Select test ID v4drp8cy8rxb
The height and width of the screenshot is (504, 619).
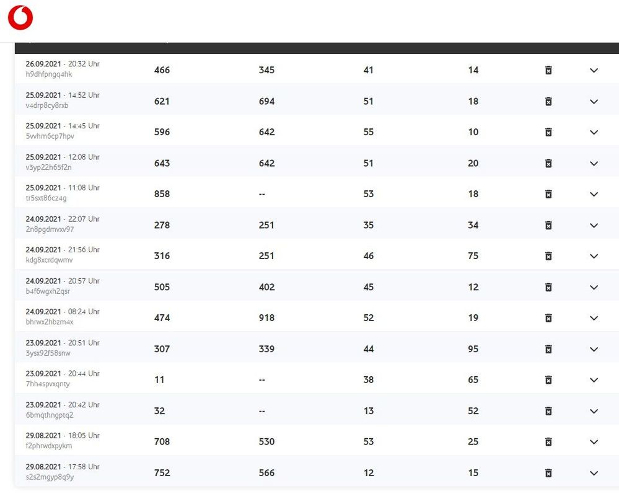tap(47, 105)
